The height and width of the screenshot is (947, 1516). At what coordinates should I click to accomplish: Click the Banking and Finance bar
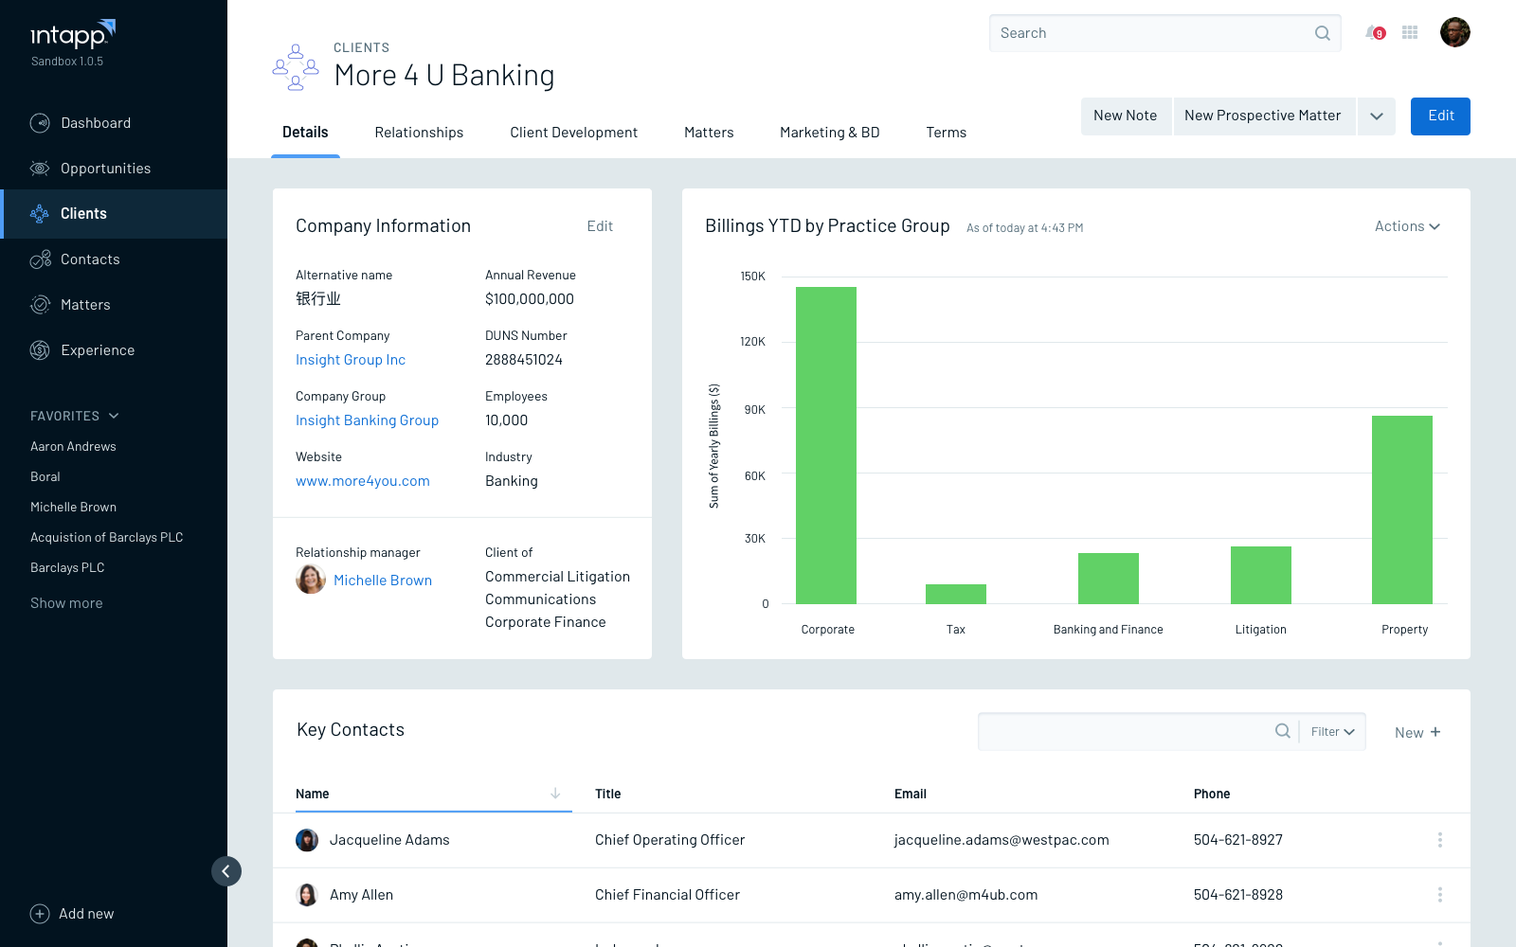[x=1109, y=578]
